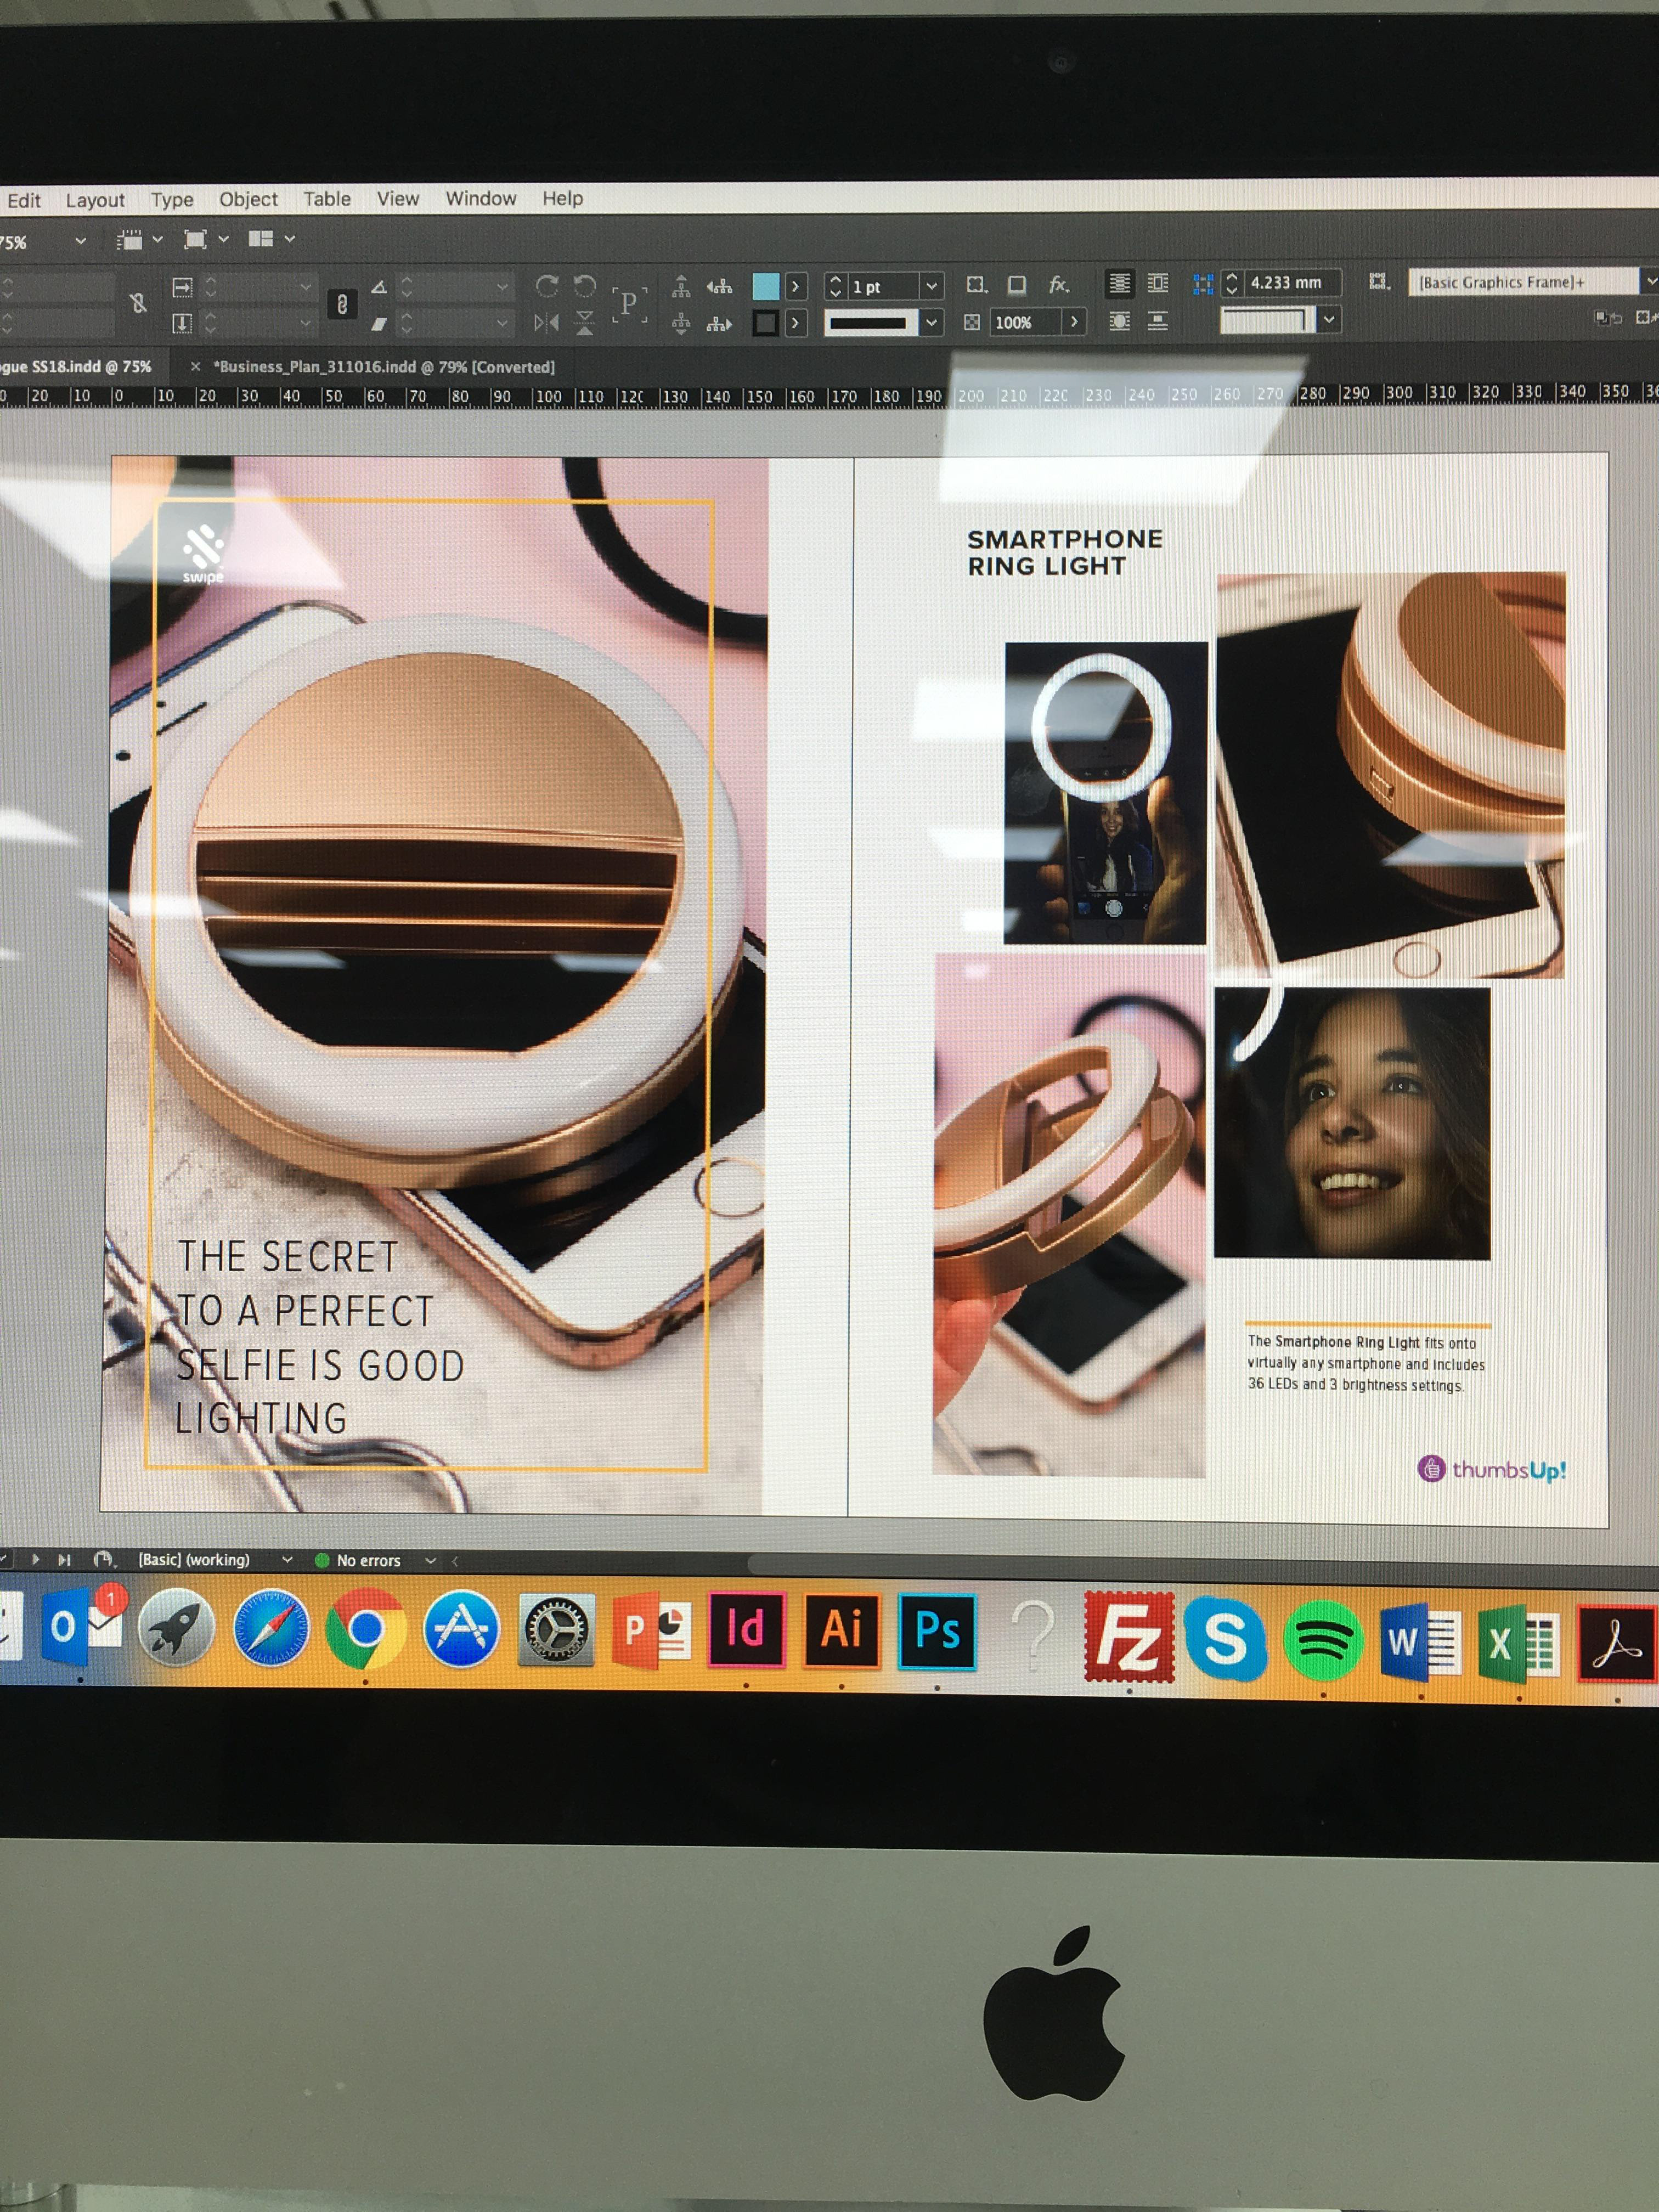Screen dimensions: 1659x2212
Task: Click the light blue fill color swatch
Action: coord(766,286)
